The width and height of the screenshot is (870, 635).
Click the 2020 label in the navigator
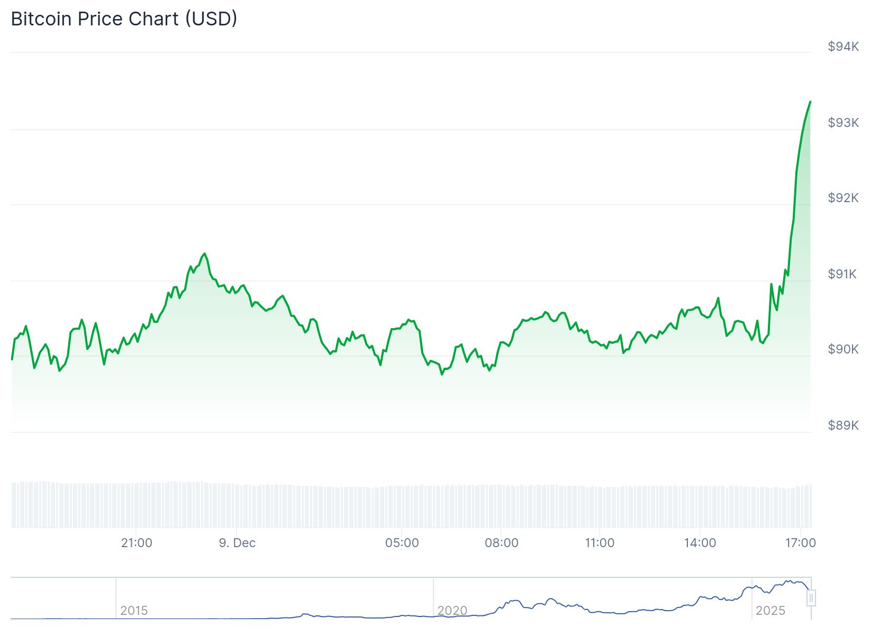tap(452, 611)
